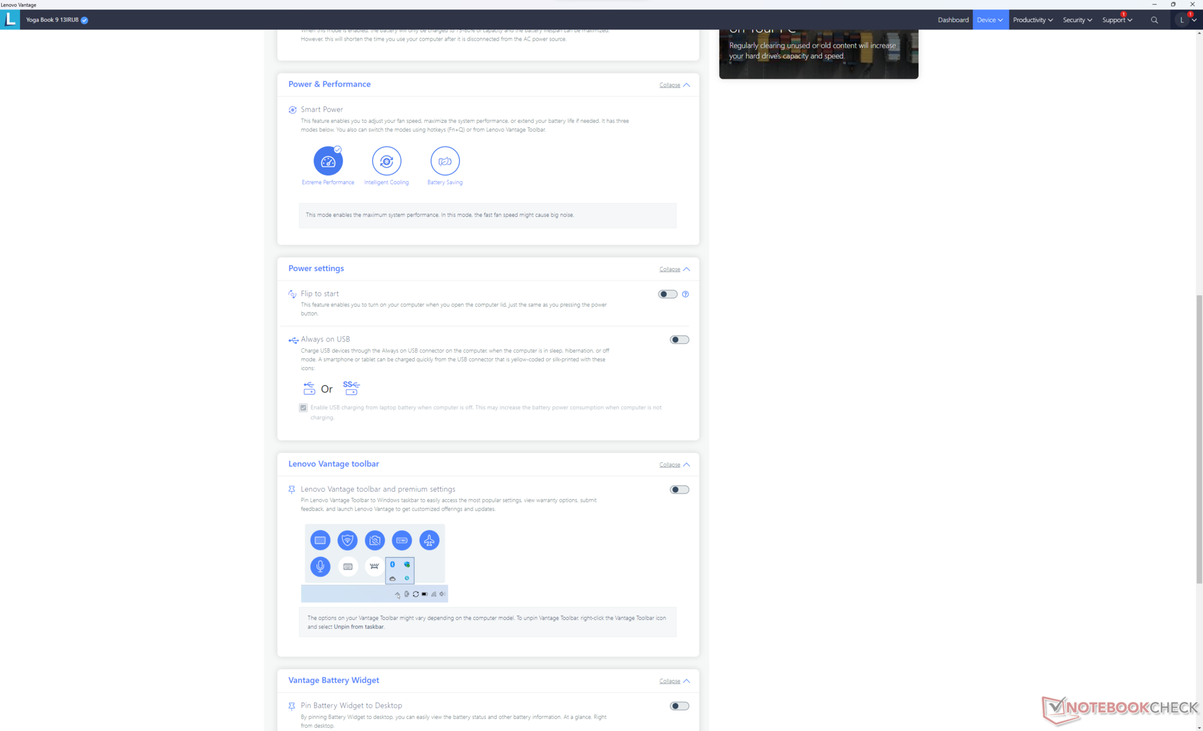This screenshot has height=731, width=1203.
Task: Click the Power settings heading
Action: [x=316, y=268]
